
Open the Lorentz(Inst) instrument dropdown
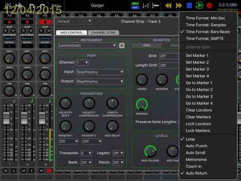87,46
